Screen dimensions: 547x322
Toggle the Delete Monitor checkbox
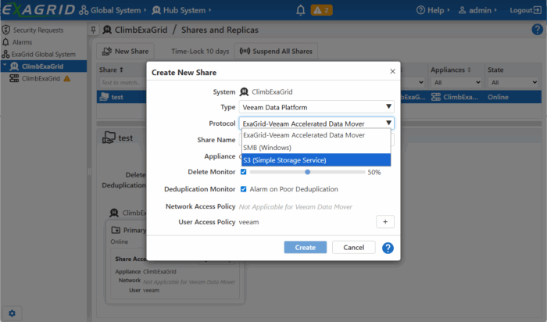[244, 172]
